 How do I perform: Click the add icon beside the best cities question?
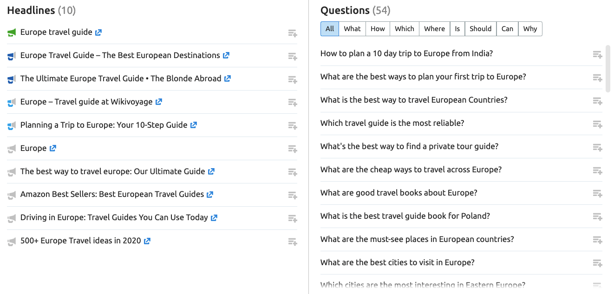(597, 263)
